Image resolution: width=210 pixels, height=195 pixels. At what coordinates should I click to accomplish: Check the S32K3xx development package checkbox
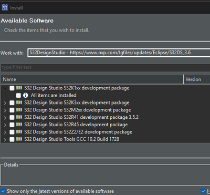pos(12,102)
